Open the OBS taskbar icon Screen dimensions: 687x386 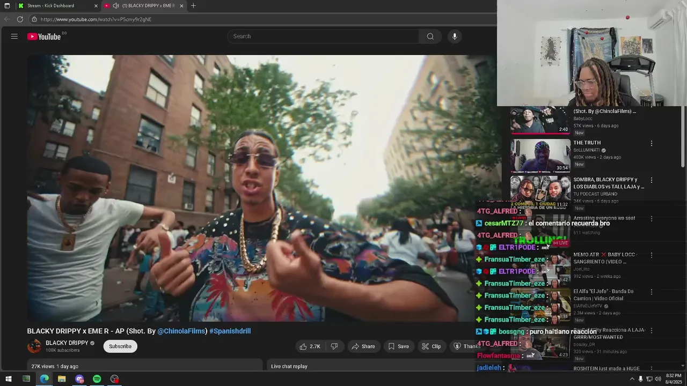tap(114, 379)
